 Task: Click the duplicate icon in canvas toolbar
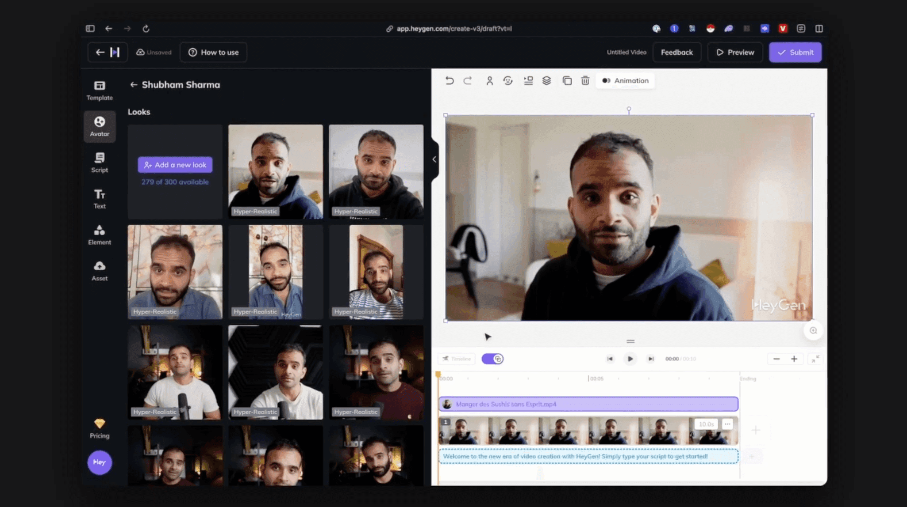(567, 80)
